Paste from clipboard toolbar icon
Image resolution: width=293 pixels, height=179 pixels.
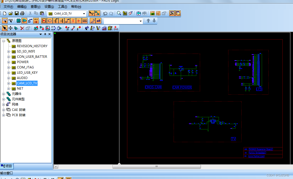42,13
